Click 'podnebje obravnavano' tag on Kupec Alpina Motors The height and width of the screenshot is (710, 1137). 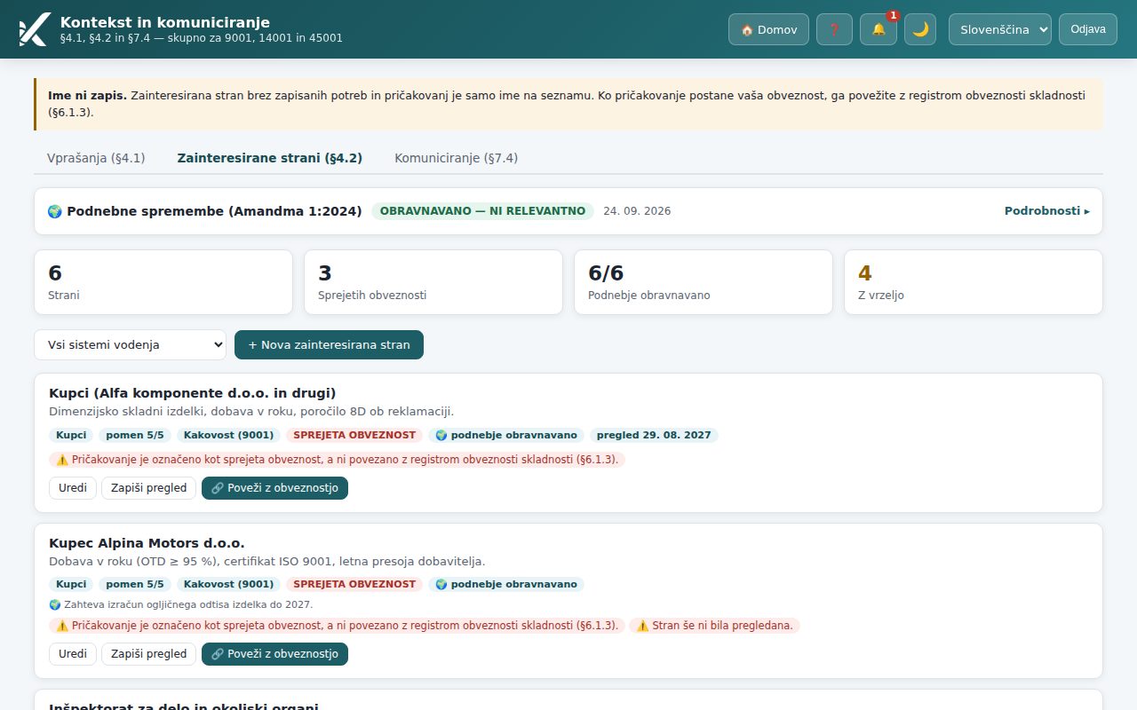[x=506, y=584]
